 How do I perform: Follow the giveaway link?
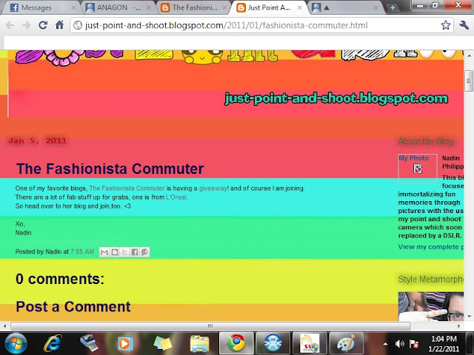tap(213, 189)
